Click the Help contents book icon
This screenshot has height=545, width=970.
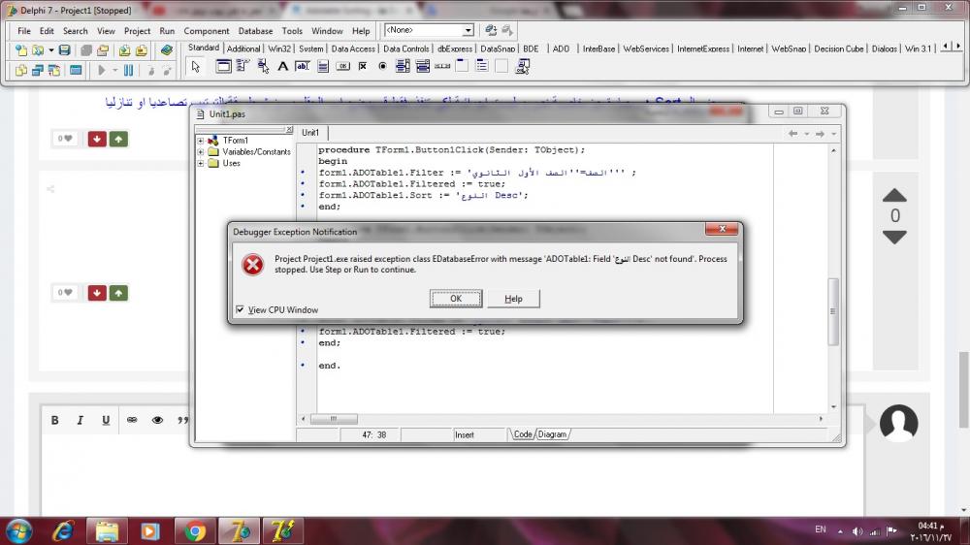tap(167, 50)
